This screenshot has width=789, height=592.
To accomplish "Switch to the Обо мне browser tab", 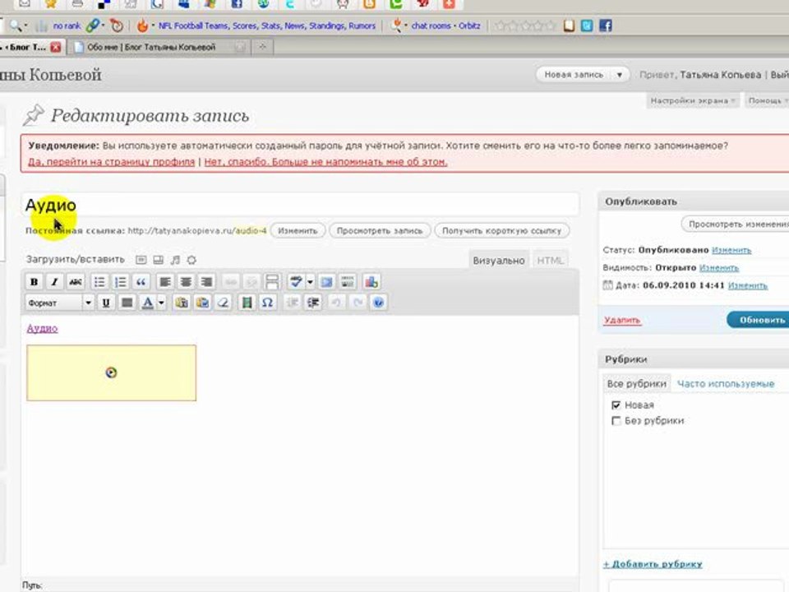I will [x=158, y=47].
